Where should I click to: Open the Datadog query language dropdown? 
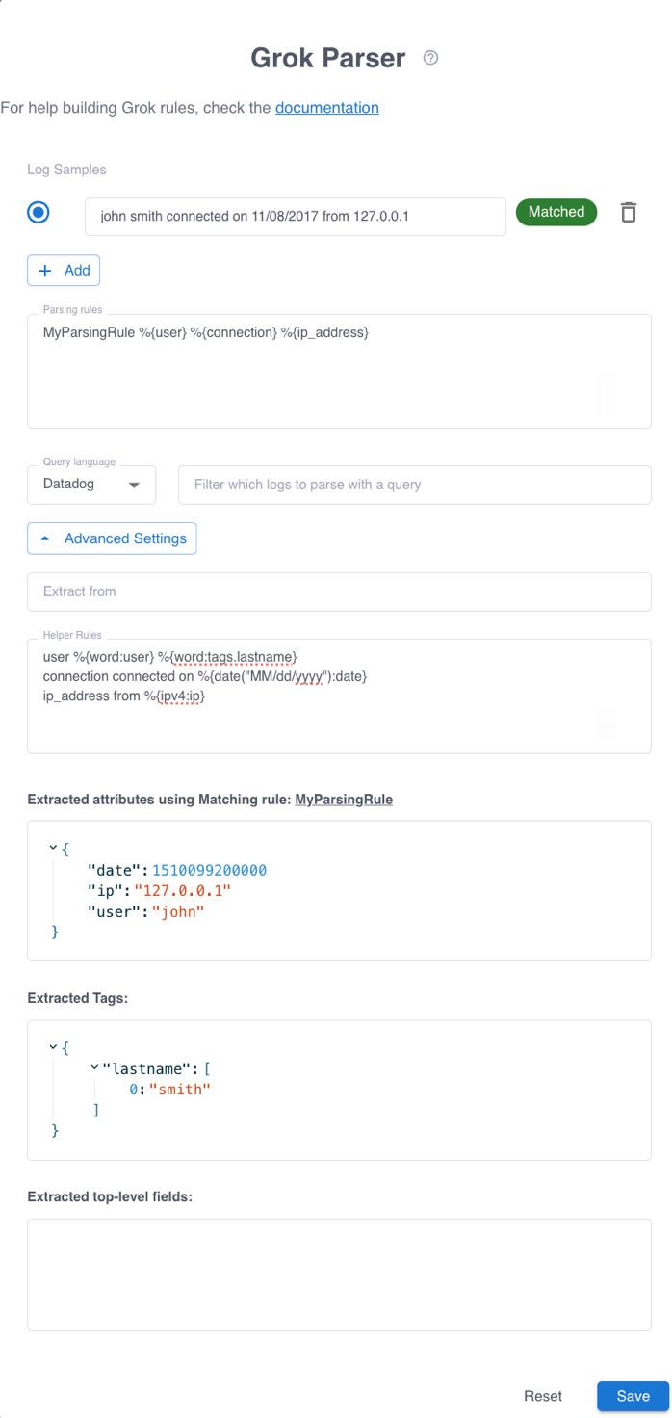coord(91,485)
